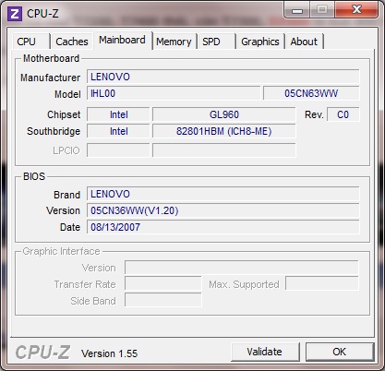The width and height of the screenshot is (385, 371).
Task: Click the Manufacturer LENOVO field
Action: 223,77
